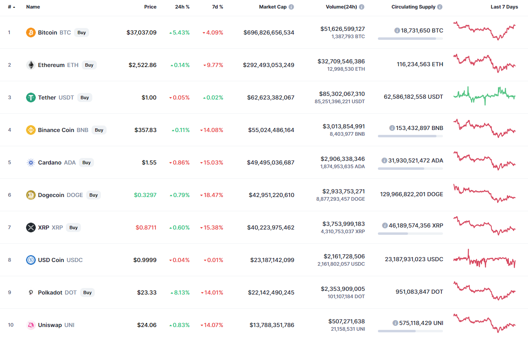Open the Uniswap coin page link
Image resolution: width=528 pixels, height=338 pixels.
[50, 325]
